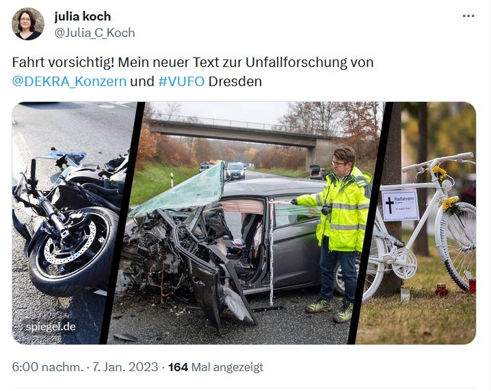Click the spiegel.de watermark label
Image resolution: width=491 pixels, height=391 pixels.
pos(51,327)
